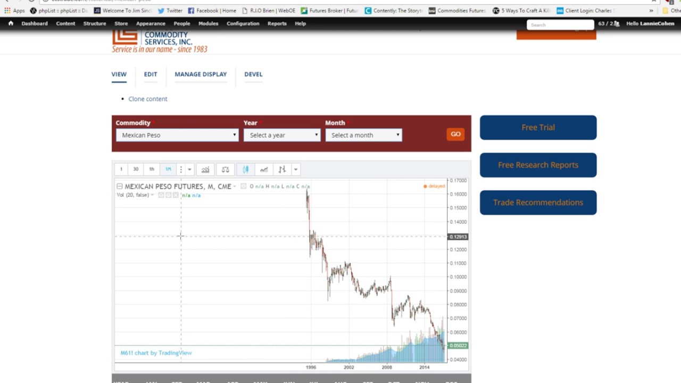Expand interval dropdown arrow
The width and height of the screenshot is (681, 383).
click(x=189, y=169)
